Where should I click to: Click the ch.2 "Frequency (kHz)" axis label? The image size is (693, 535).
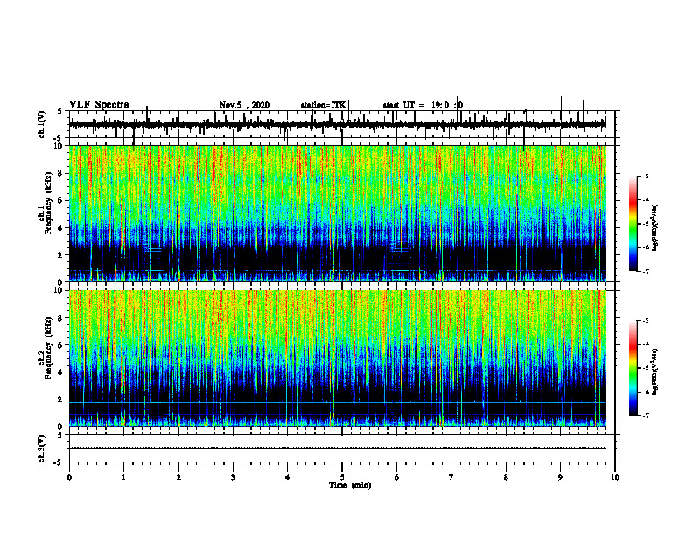coord(48,348)
